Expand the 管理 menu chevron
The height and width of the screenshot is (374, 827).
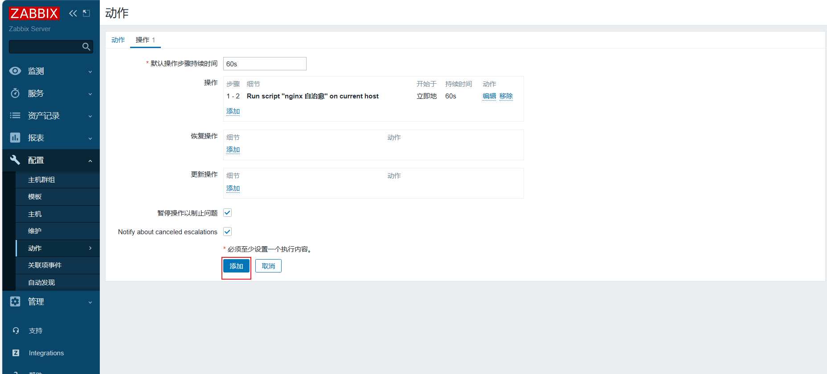(90, 302)
